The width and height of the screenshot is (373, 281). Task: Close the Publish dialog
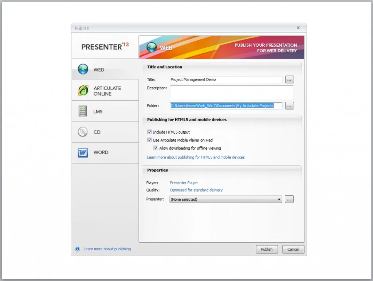[298, 28]
